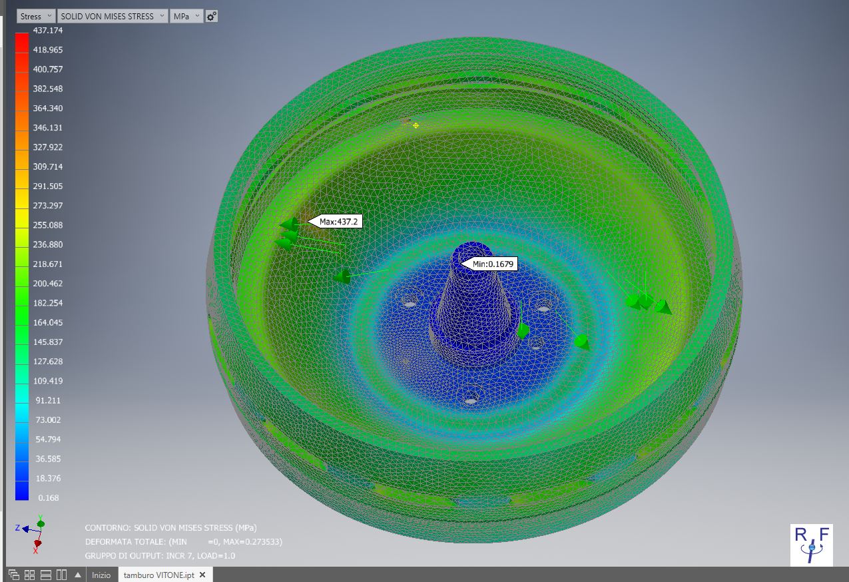
Task: Click the yellow max stress marker on rim
Action: tap(416, 125)
